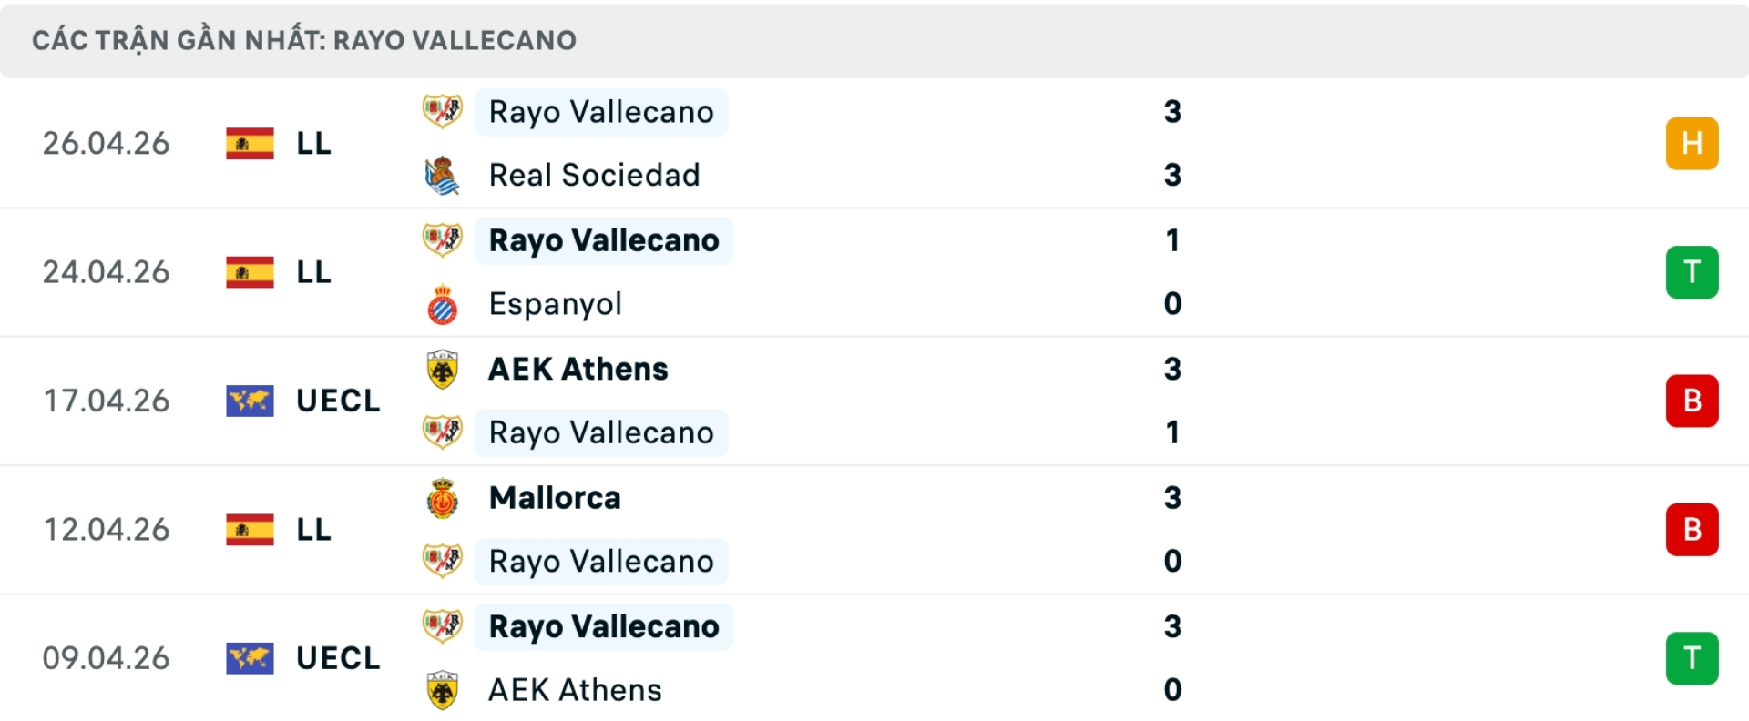Click the Real Sociedad club crest
Viewport: 1749px width, 721px height.
(443, 176)
